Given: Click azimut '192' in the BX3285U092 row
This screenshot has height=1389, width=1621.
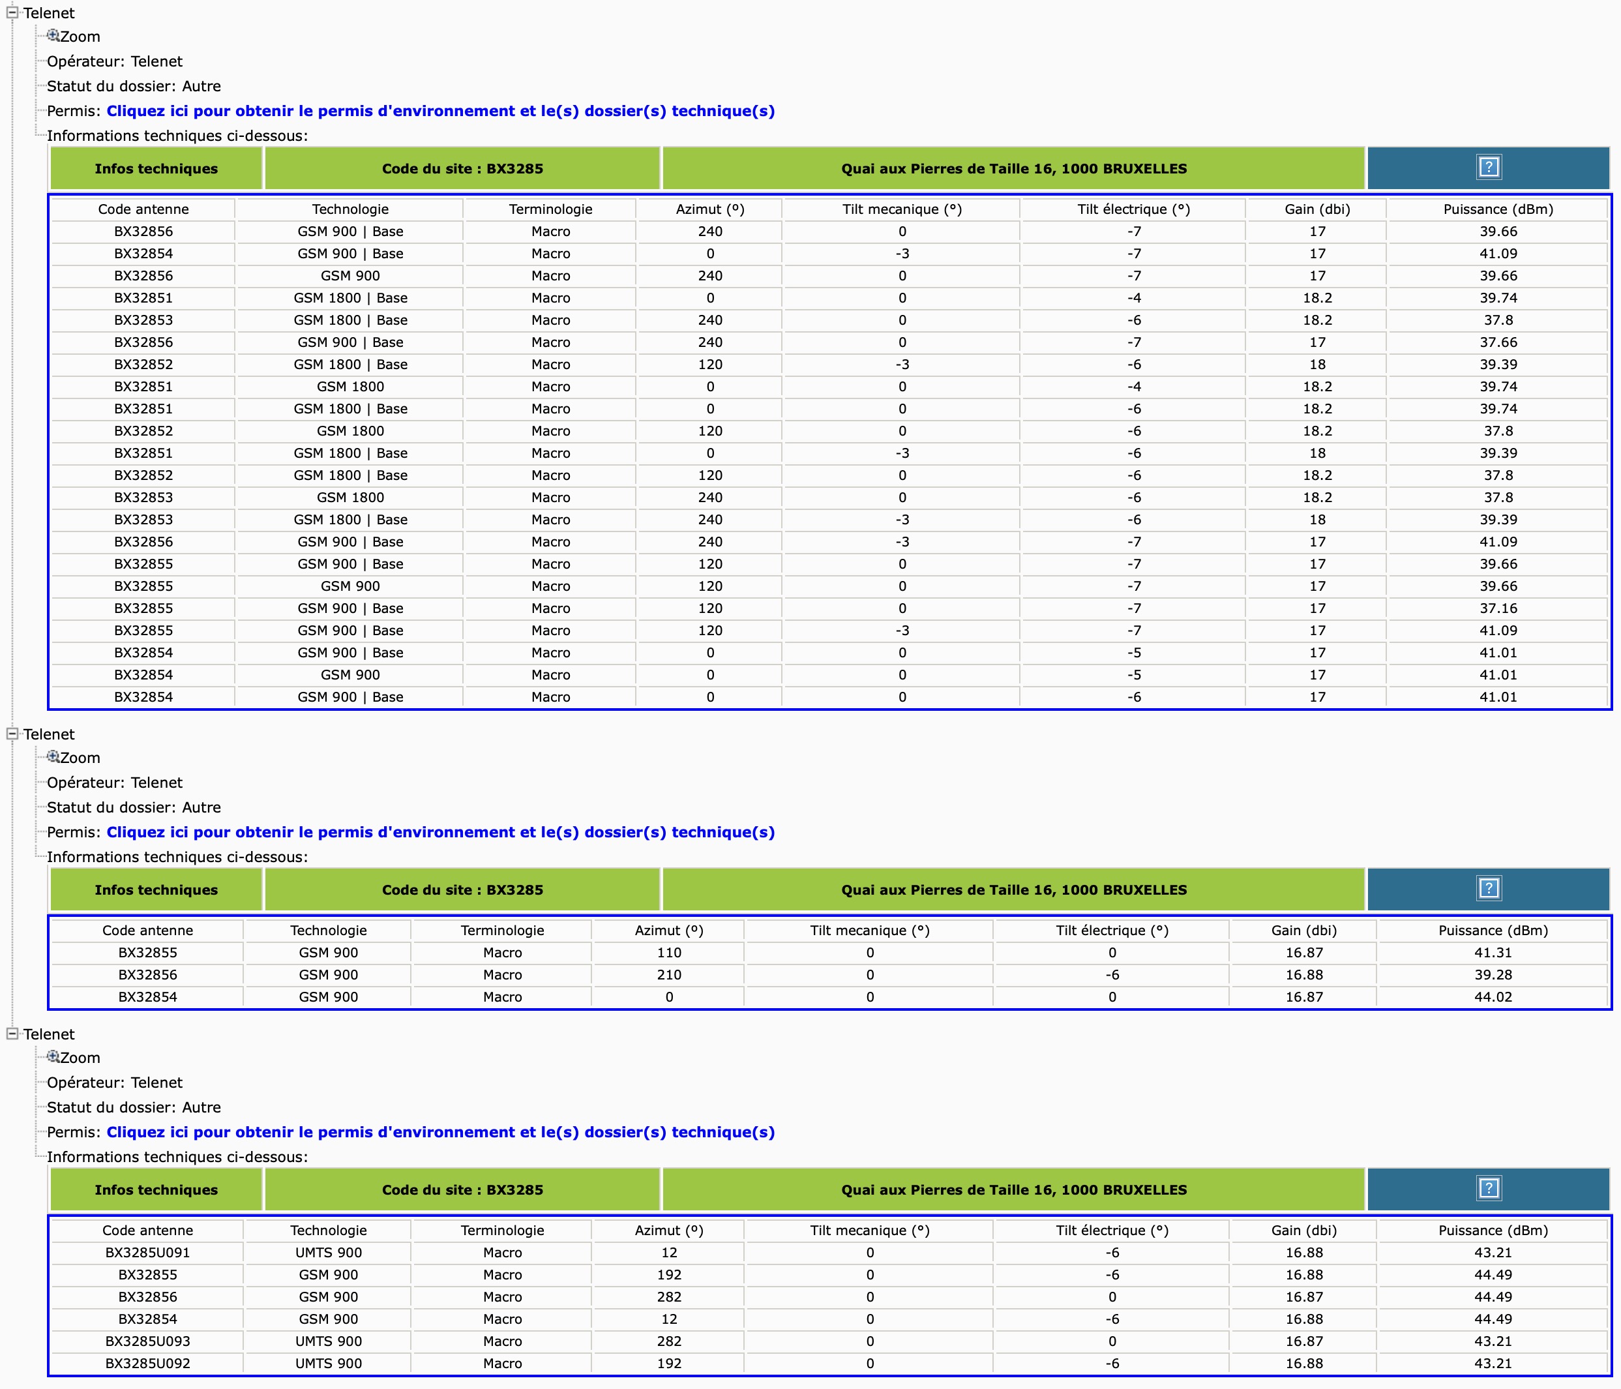Looking at the screenshot, I should tap(669, 1363).
